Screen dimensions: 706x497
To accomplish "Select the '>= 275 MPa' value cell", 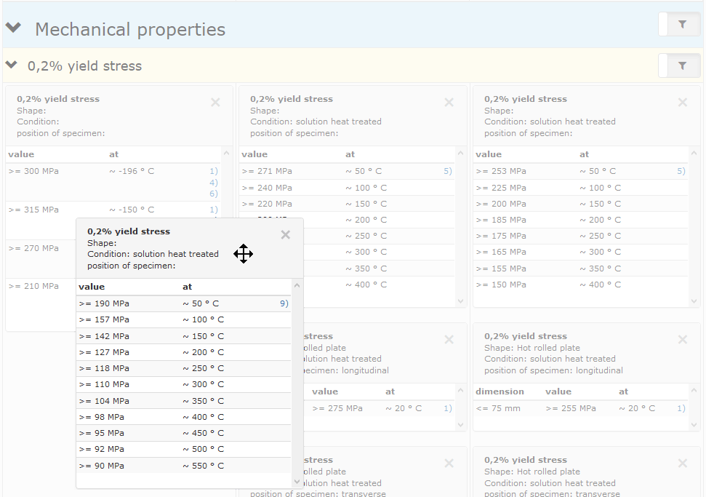I will [x=337, y=408].
